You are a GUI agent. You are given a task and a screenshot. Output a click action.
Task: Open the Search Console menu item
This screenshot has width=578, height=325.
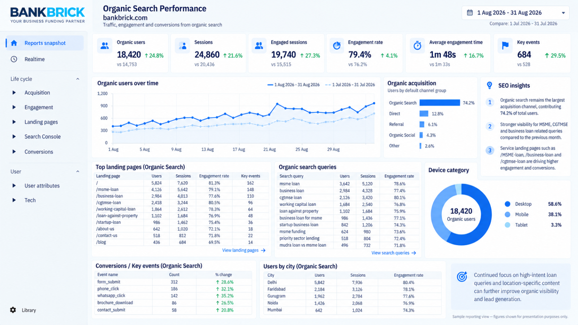(43, 136)
